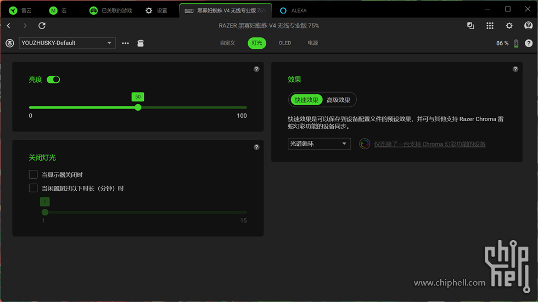This screenshot has height=302, width=538.
Task: Select the 快速效果 quick effects button
Action: coord(306,100)
